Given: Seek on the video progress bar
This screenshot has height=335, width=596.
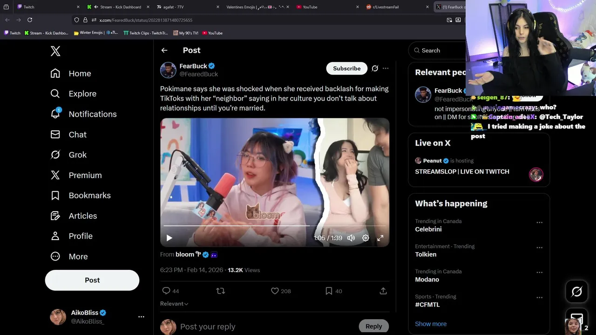Looking at the screenshot, I should click(275, 226).
